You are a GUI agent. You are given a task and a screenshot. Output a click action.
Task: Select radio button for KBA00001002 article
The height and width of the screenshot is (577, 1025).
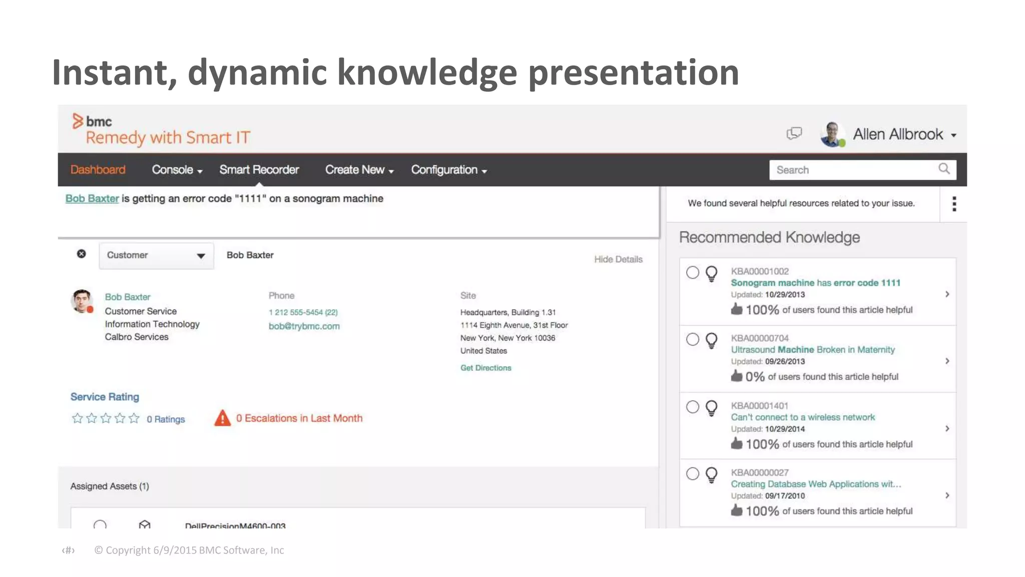[x=693, y=272]
